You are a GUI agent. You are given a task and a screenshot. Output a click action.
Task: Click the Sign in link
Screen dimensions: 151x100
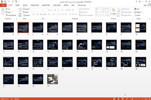145,5
